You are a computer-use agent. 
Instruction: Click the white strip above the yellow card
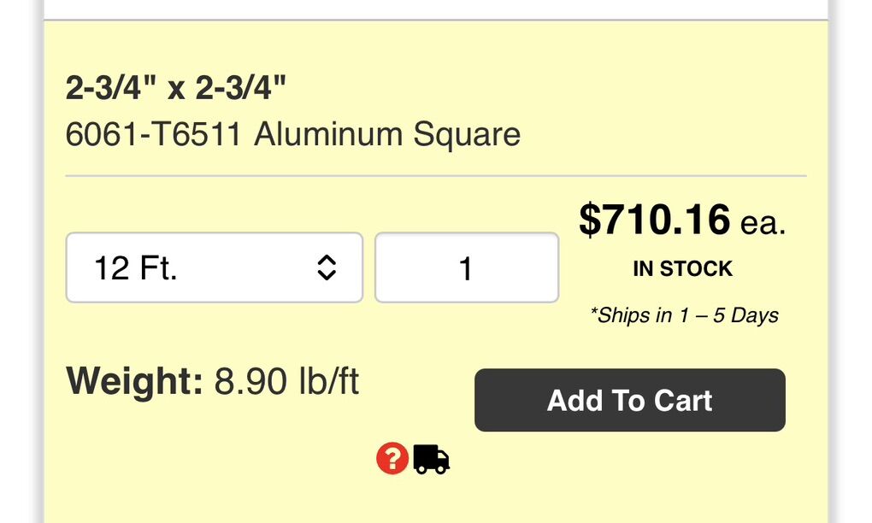(x=435, y=9)
